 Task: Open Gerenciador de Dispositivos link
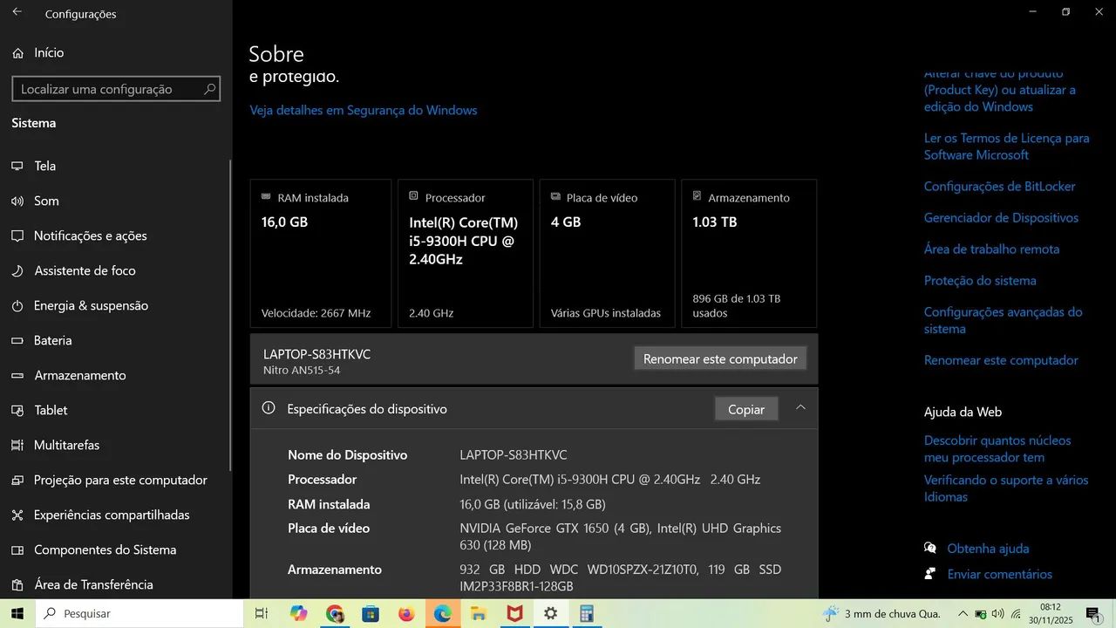(x=1002, y=218)
